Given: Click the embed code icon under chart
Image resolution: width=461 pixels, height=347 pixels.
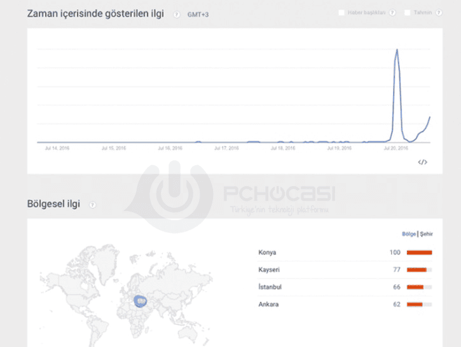Looking at the screenshot, I should (422, 162).
